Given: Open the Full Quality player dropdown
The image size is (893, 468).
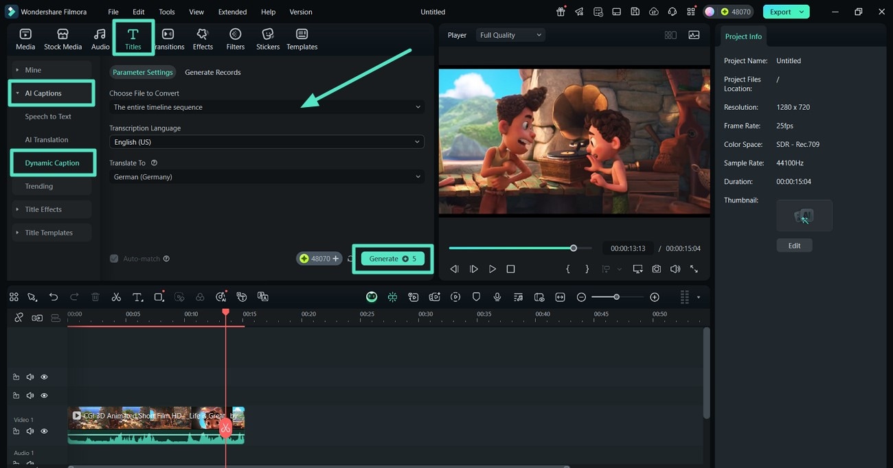Looking at the screenshot, I should pyautogui.click(x=510, y=35).
